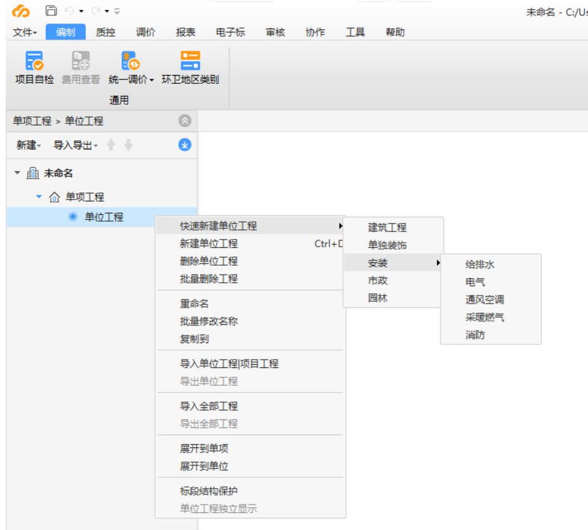Image resolution: width=588 pixels, height=530 pixels.
Task: Select the 单位工程 tree row
Action: 102,217
